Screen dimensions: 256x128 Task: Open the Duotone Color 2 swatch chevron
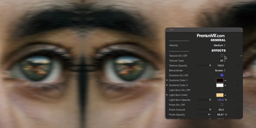coord(225,86)
